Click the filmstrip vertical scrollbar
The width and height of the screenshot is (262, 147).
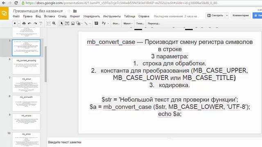(x=45, y=64)
